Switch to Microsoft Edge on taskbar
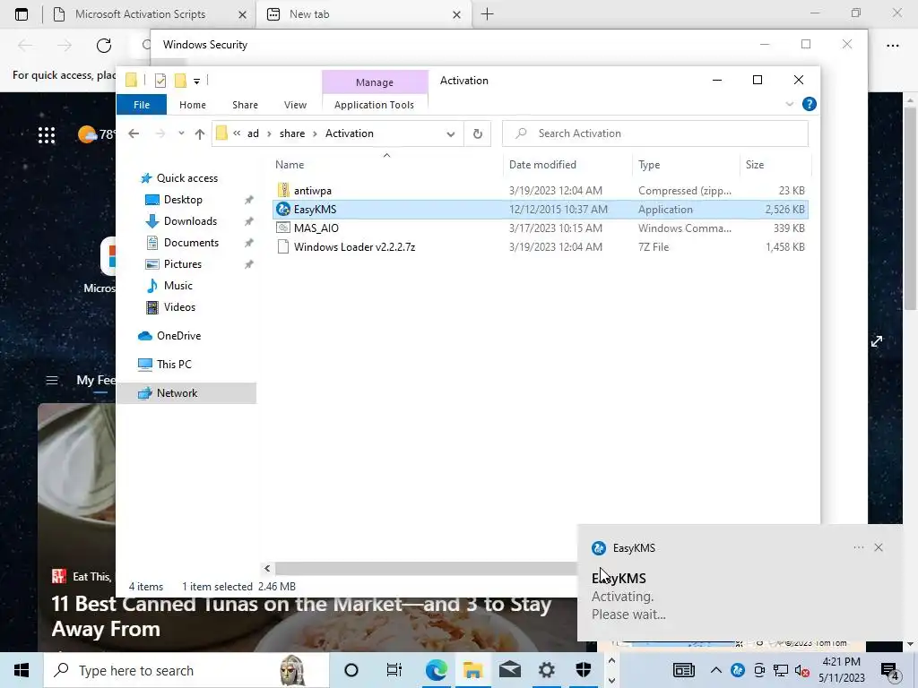Viewport: 918px width, 688px height. (437, 670)
